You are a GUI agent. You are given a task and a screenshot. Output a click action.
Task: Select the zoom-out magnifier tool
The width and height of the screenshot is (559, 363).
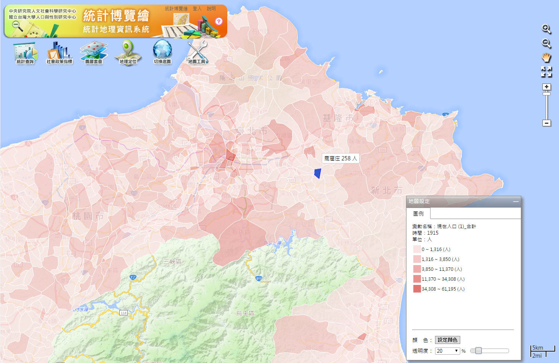pos(546,43)
